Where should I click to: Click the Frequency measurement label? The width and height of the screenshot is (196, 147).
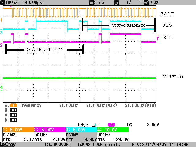(30, 105)
